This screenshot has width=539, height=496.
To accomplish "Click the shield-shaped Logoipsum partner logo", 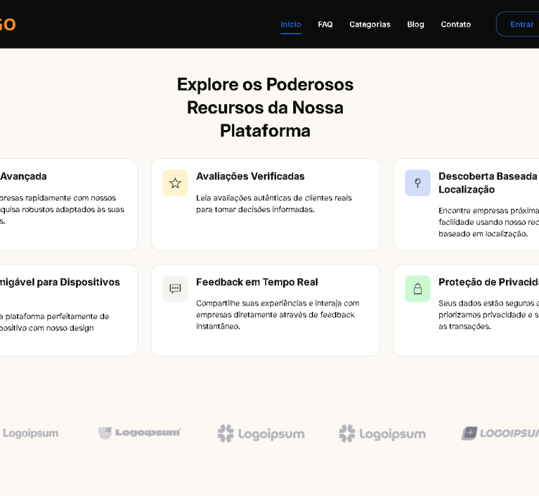I will (x=139, y=433).
